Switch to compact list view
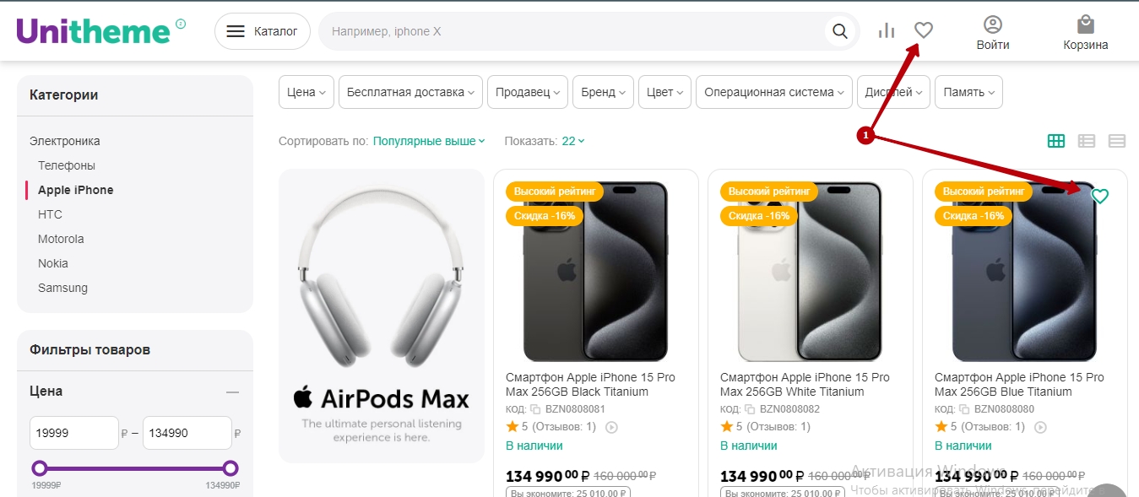Screen dimensions: 1139x497 click(x=1116, y=141)
